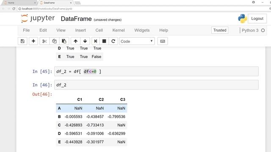This screenshot has height=152, width=271.
Task: Click the Logout button
Action: pos(257,19)
